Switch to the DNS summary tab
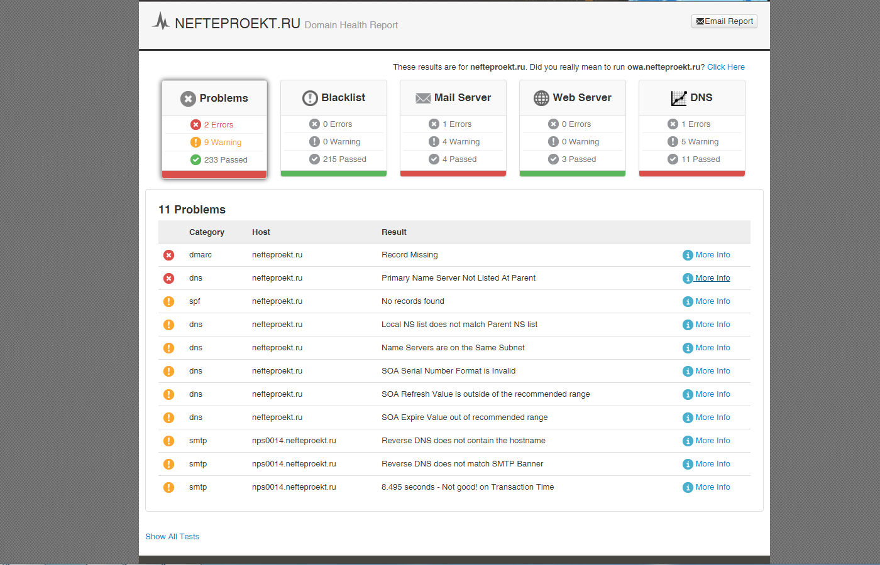The width and height of the screenshot is (880, 565). click(692, 98)
